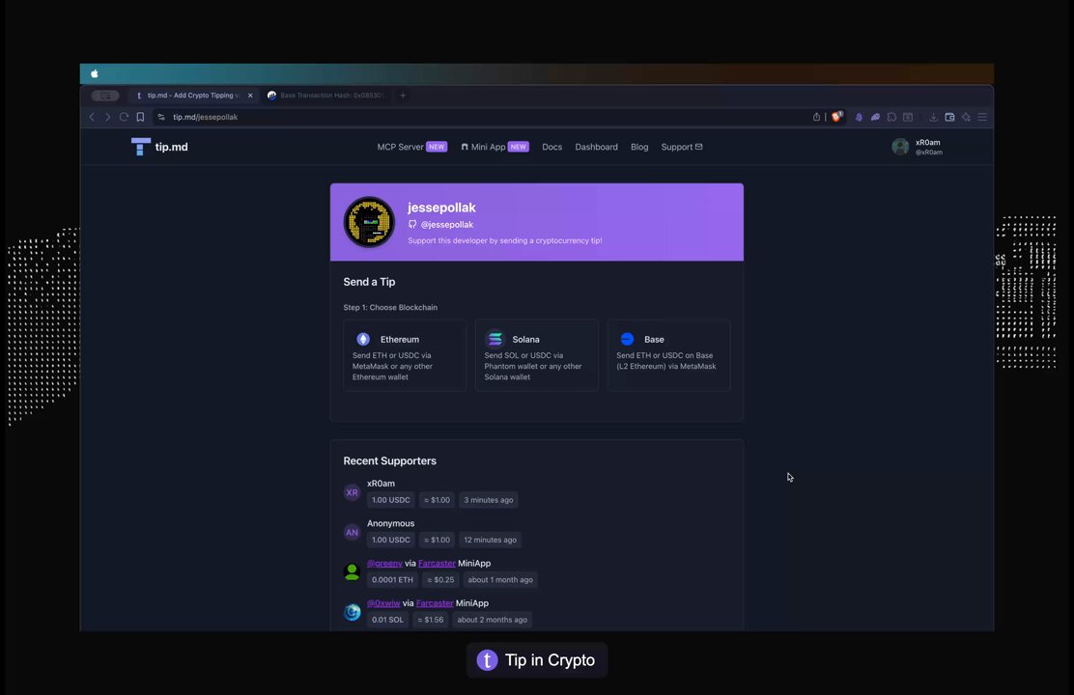This screenshot has height=695, width=1074.
Task: Go forward in browser history
Action: 107,117
